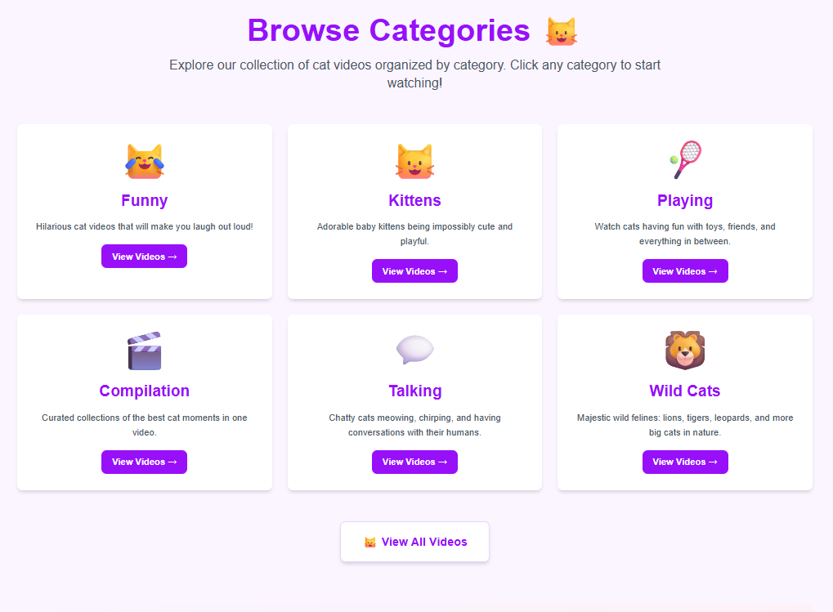Click the tennis racket icon for Playing
833x612 pixels.
685,160
